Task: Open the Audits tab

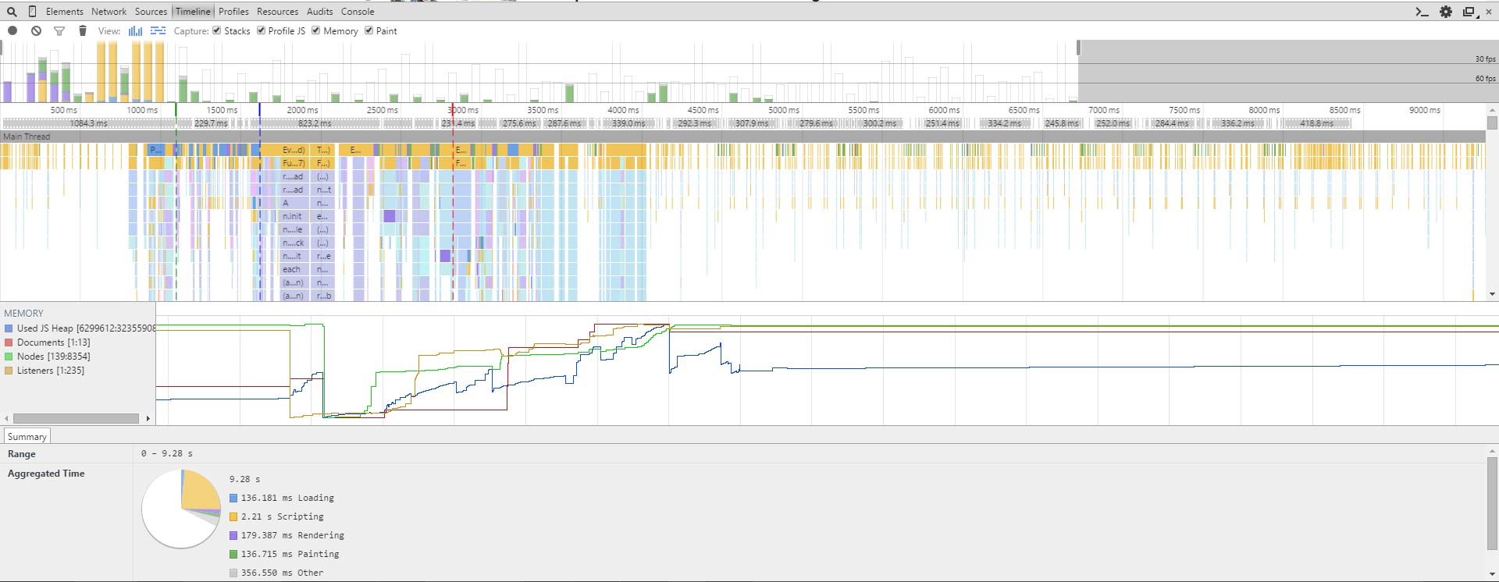Action: [x=319, y=12]
